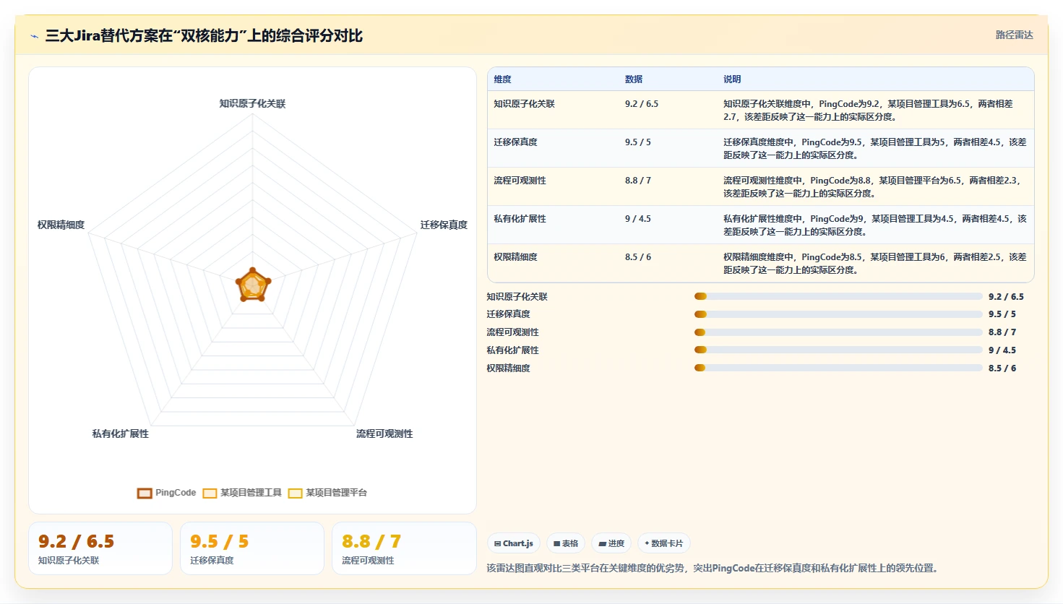The width and height of the screenshot is (1063, 604).
Task: Click the 权限精细度 radar axis label
Action: pyautogui.click(x=61, y=225)
